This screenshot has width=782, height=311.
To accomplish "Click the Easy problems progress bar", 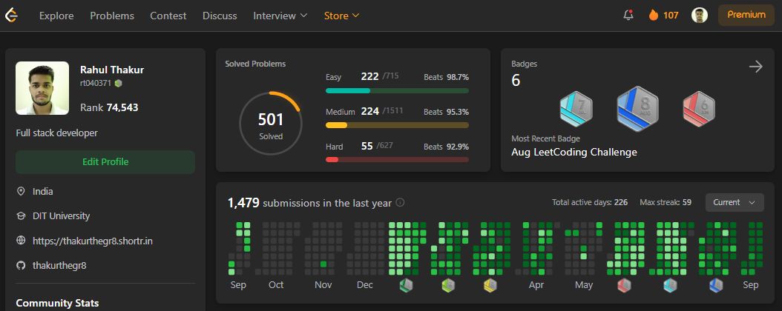I will point(397,90).
